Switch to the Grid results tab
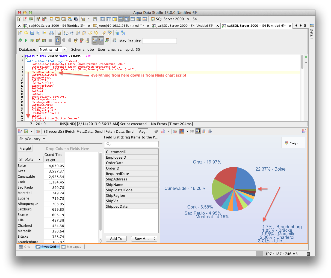Screen dimensions: 331x278 pyautogui.click(x=25, y=247)
